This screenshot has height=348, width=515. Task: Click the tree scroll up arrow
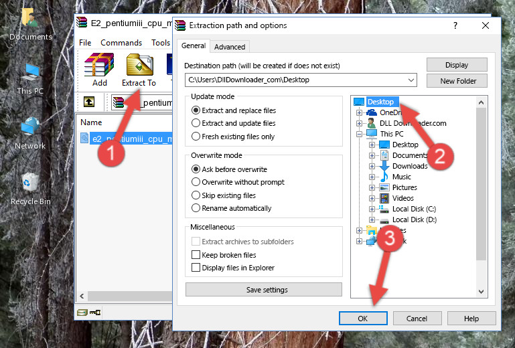tap(481, 102)
